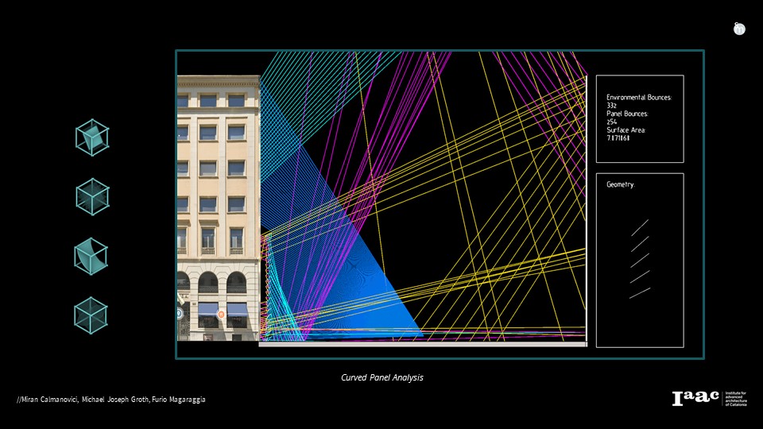This screenshot has height=429, width=763.
Task: Click the Panel Bounces value 254
Action: pyautogui.click(x=612, y=122)
